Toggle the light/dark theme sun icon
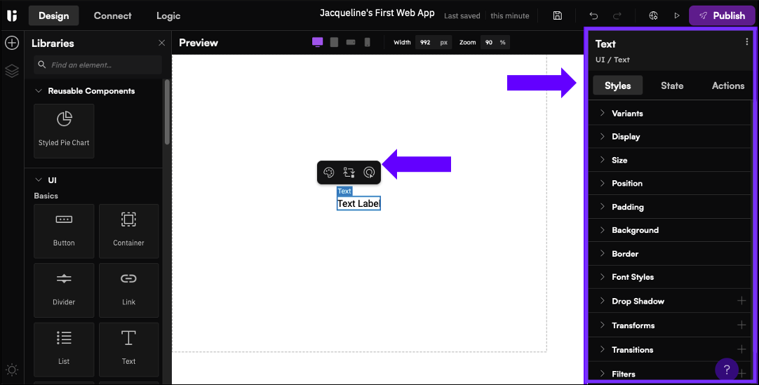Viewport: 759px width, 385px height. [12, 370]
